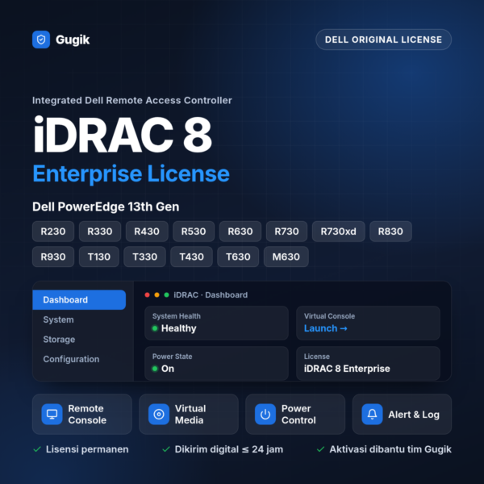Select the R330 model chip
The height and width of the screenshot is (484, 484).
coord(100,232)
